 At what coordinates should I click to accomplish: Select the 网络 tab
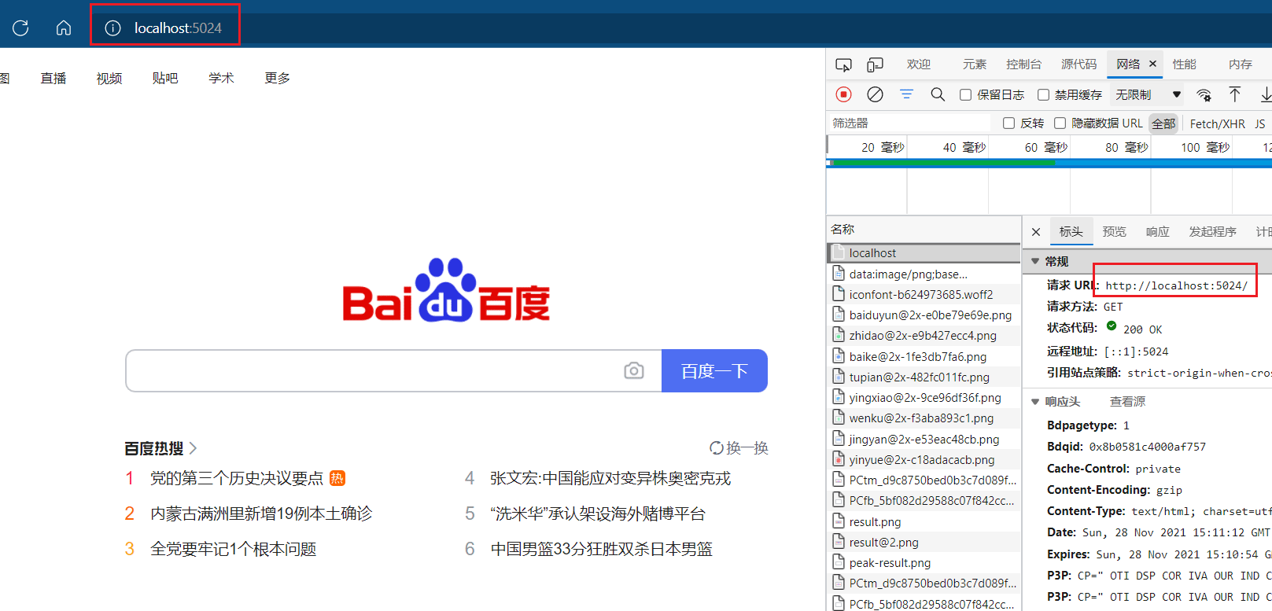click(x=1128, y=64)
